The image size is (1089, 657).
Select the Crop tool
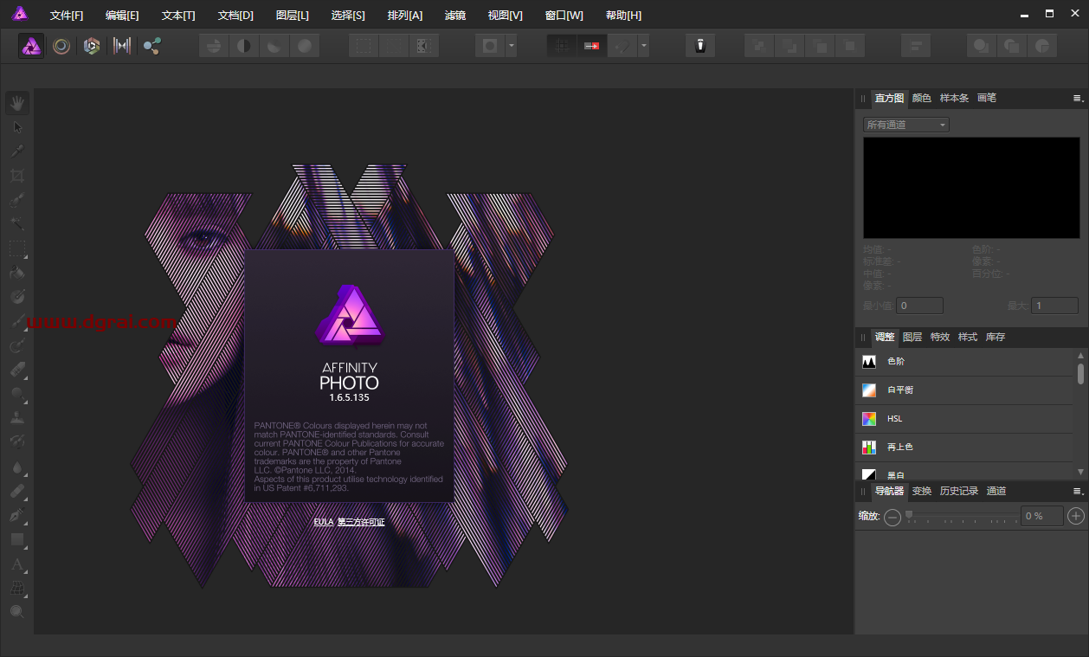click(17, 176)
